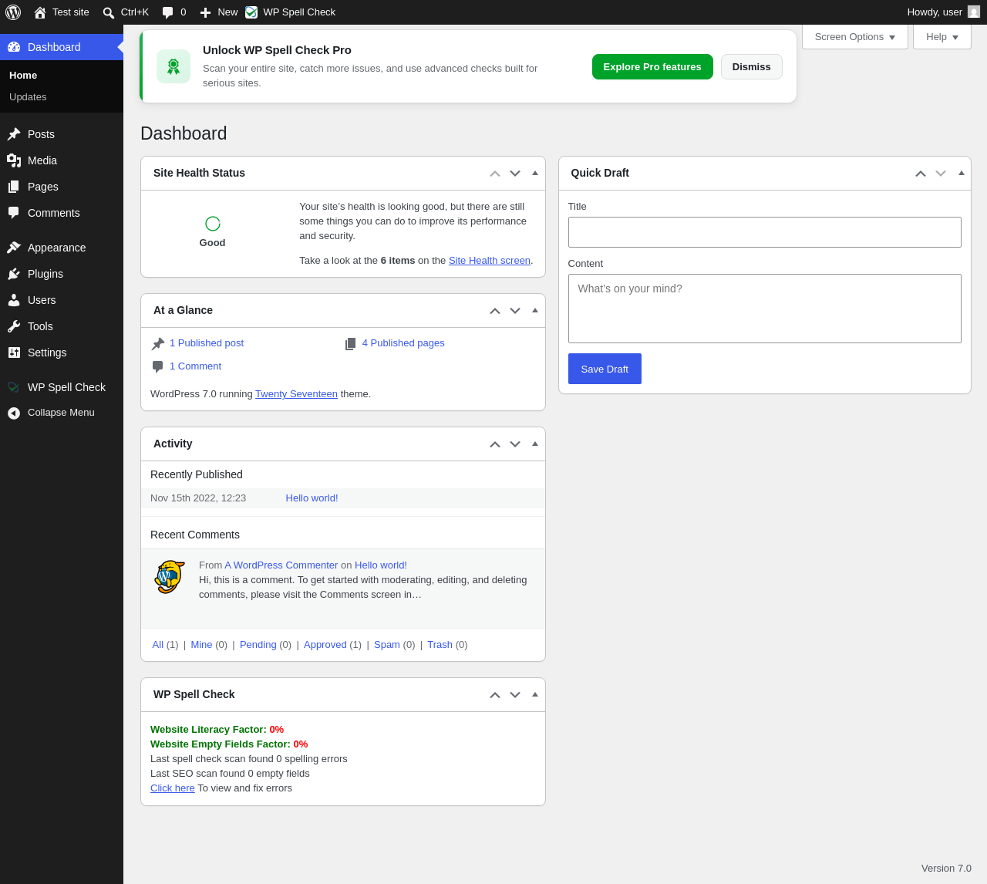This screenshot has width=987, height=884.
Task: Move WP Spell Check widget up
Action: (x=495, y=695)
